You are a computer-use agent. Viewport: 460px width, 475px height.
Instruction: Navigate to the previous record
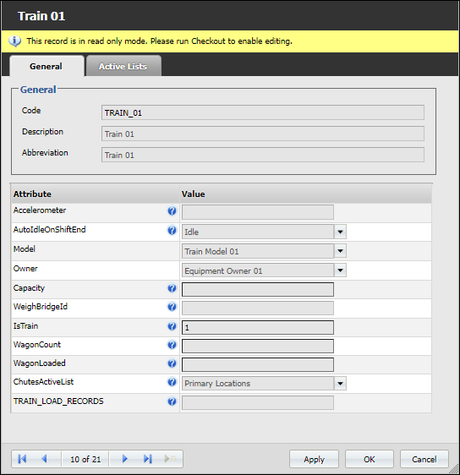pos(44,459)
